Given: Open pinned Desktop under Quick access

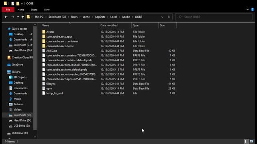Looking at the screenshot, I should pyautogui.click(x=18, y=34).
